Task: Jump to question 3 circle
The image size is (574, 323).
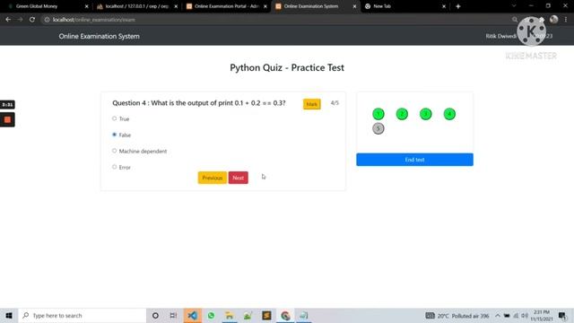Action: [425, 114]
